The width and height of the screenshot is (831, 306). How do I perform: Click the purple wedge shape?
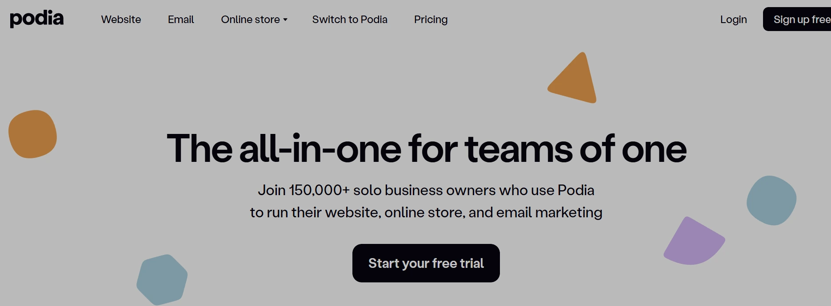pyautogui.click(x=693, y=241)
